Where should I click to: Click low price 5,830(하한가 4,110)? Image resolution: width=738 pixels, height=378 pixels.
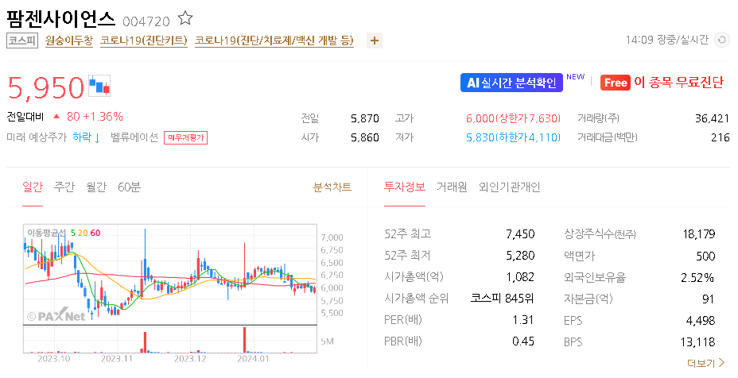coord(513,137)
